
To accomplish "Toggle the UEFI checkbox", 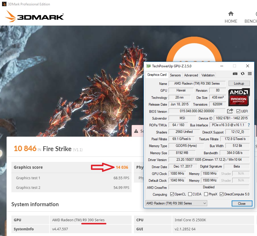I will [238, 111].
